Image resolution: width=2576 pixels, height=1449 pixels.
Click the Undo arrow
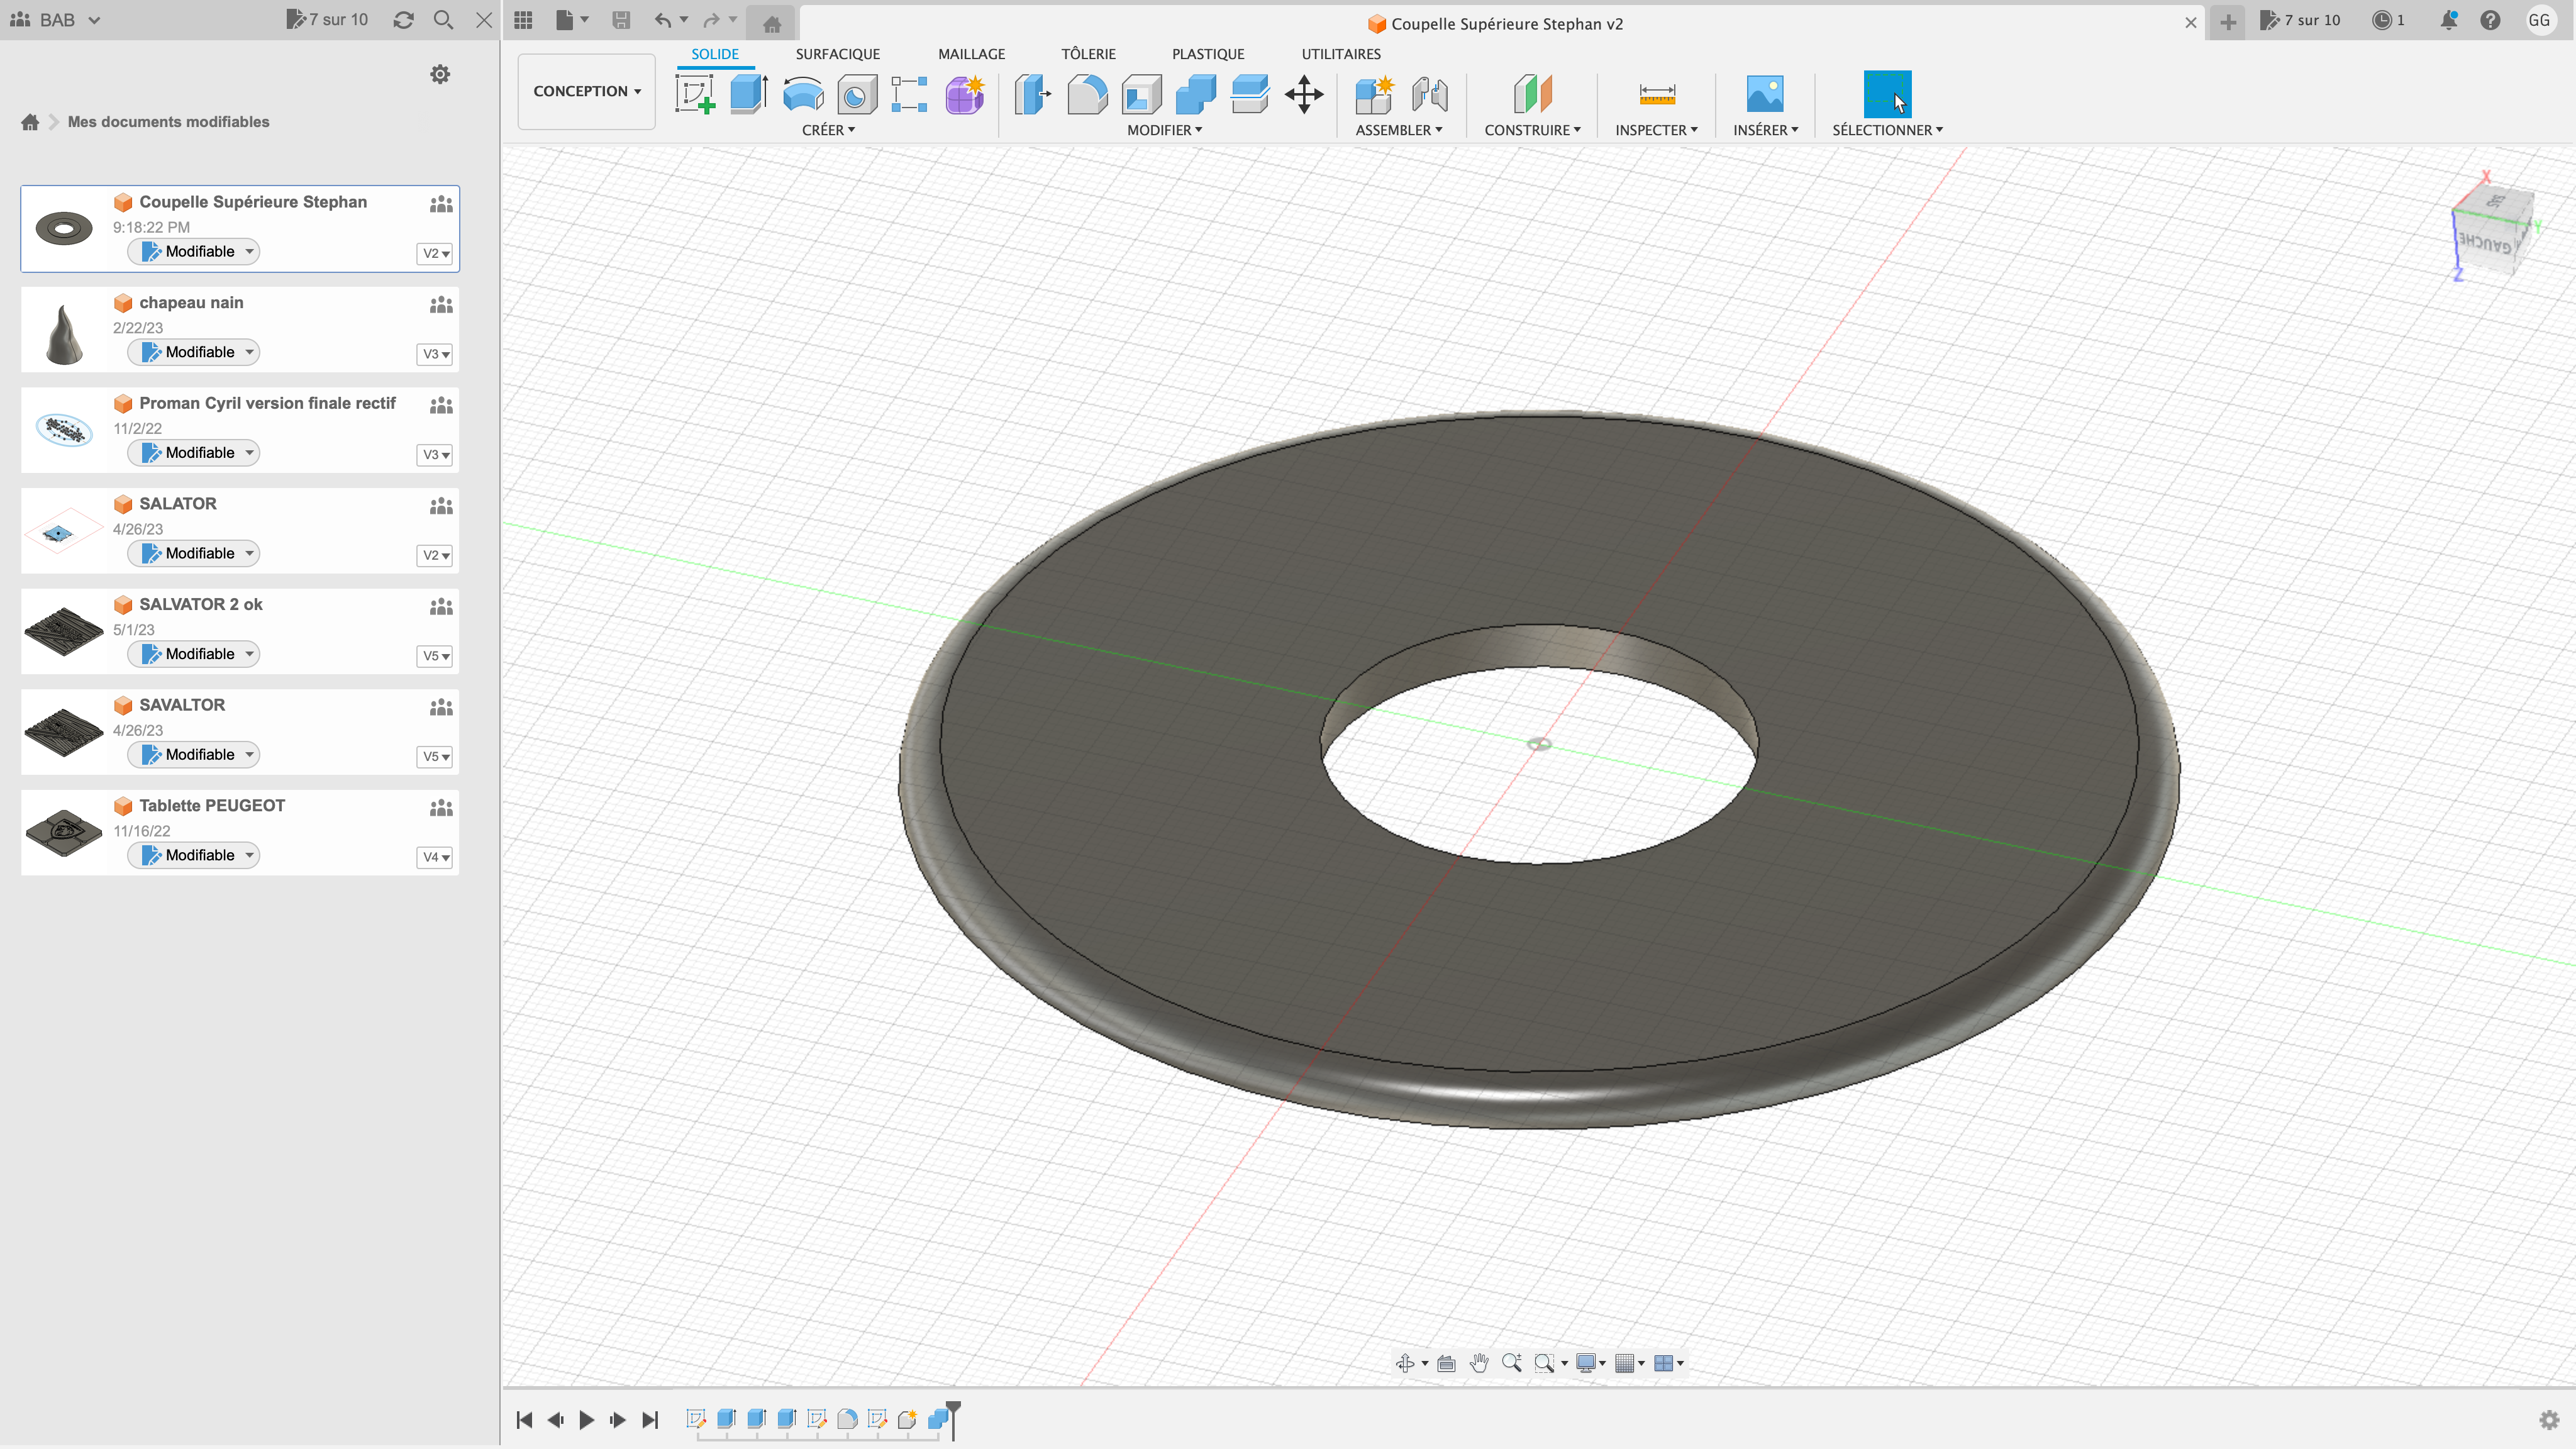tap(663, 20)
